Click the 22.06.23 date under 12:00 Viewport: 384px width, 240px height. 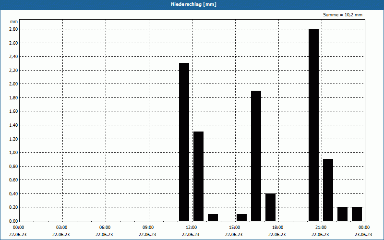pyautogui.click(x=191, y=234)
